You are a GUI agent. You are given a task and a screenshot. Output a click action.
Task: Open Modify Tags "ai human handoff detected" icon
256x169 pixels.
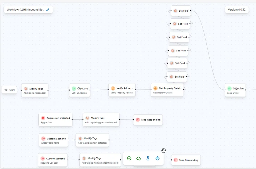coord(84,158)
